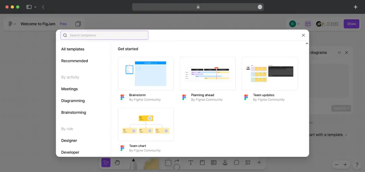The image size is (365, 172).
Task: Click the Figma logo beside Brainstorm
Action: (x=122, y=97)
